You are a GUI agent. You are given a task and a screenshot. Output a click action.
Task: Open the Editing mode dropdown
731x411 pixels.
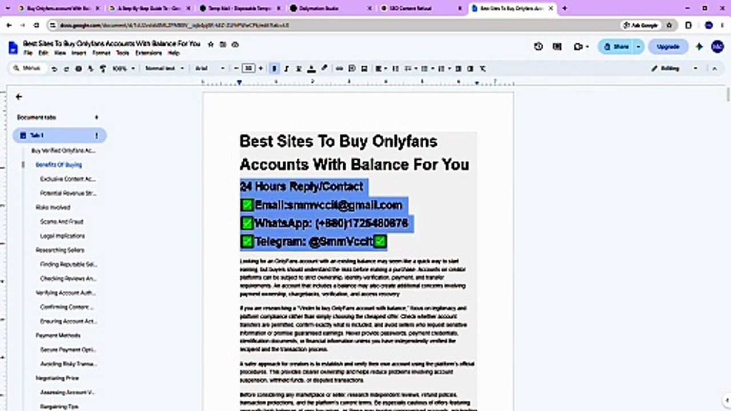pyautogui.click(x=674, y=68)
